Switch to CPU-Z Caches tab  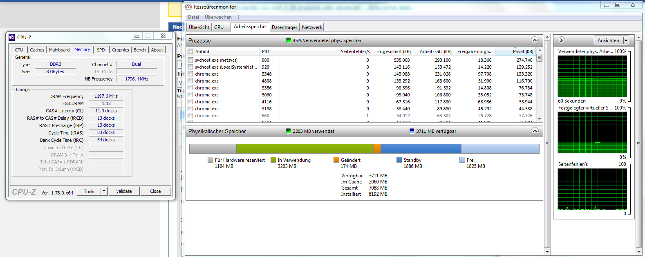(x=37, y=50)
